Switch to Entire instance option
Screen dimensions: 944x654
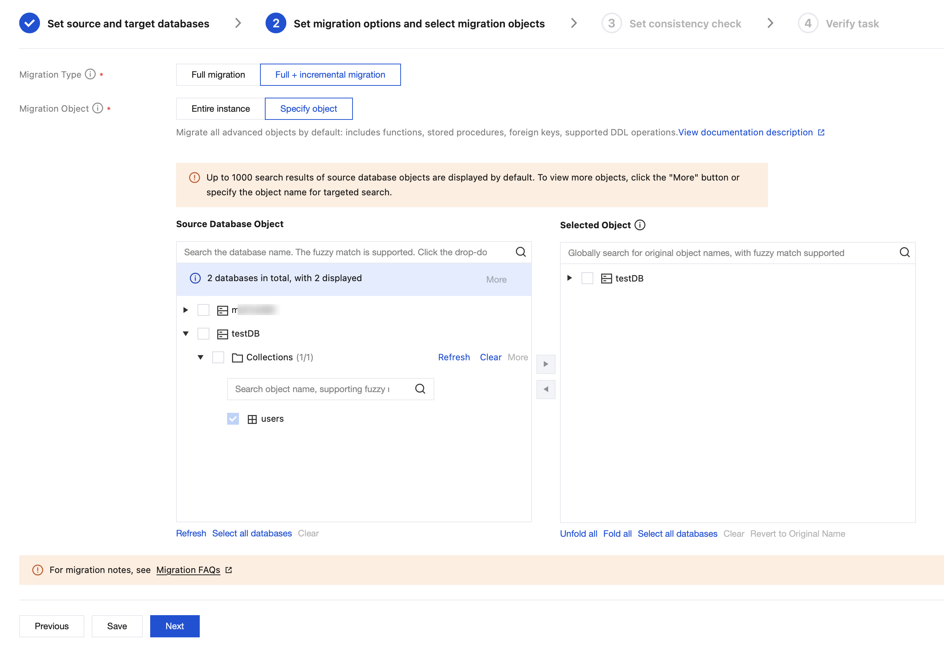[220, 109]
